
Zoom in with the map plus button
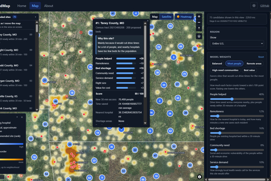click(x=199, y=16)
